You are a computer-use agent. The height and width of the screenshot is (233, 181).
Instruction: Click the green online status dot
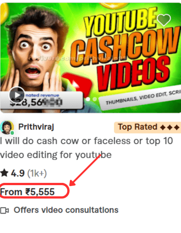pyautogui.click(x=12, y=133)
